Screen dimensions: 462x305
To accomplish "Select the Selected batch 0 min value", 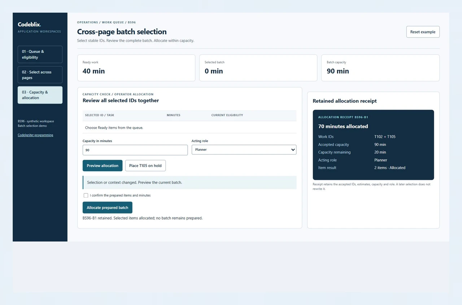I will (214, 71).
